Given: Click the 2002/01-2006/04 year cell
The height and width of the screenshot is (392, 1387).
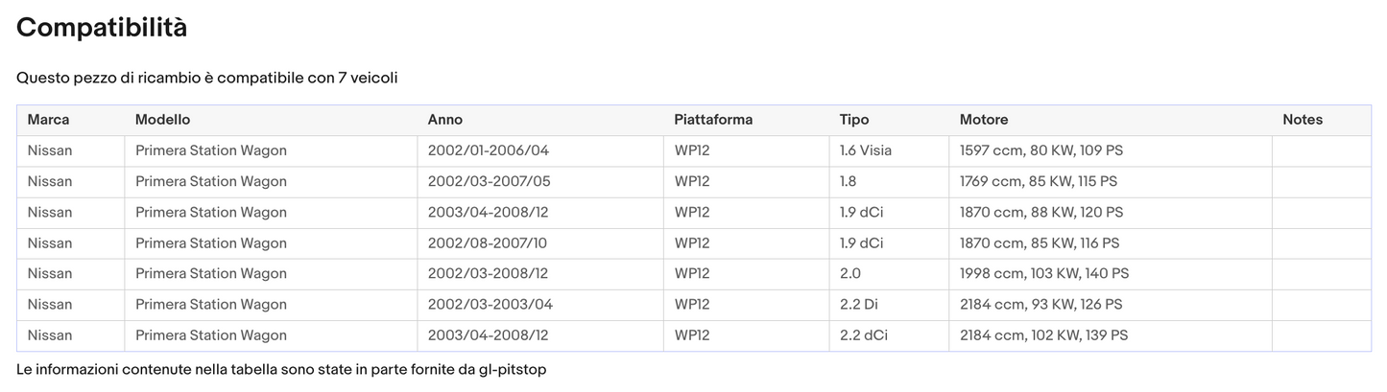Looking at the screenshot, I should [x=488, y=150].
